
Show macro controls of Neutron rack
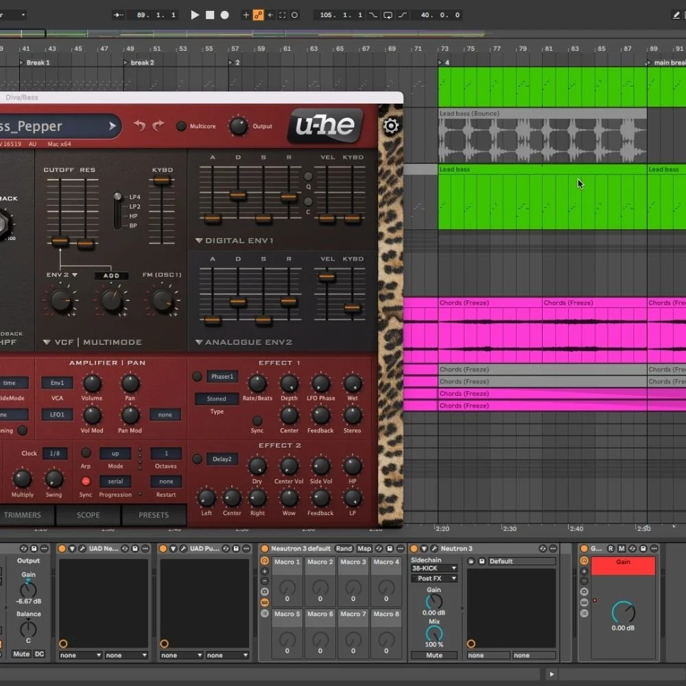pyautogui.click(x=264, y=561)
